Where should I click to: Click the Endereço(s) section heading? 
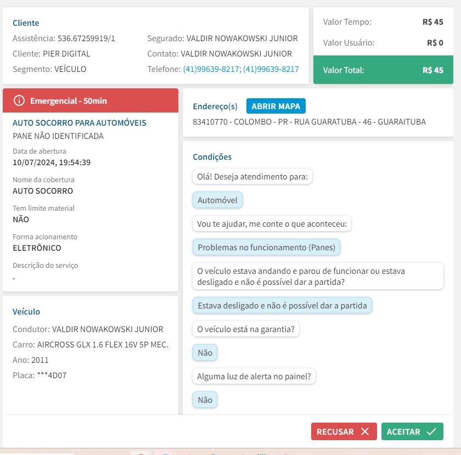(x=215, y=106)
